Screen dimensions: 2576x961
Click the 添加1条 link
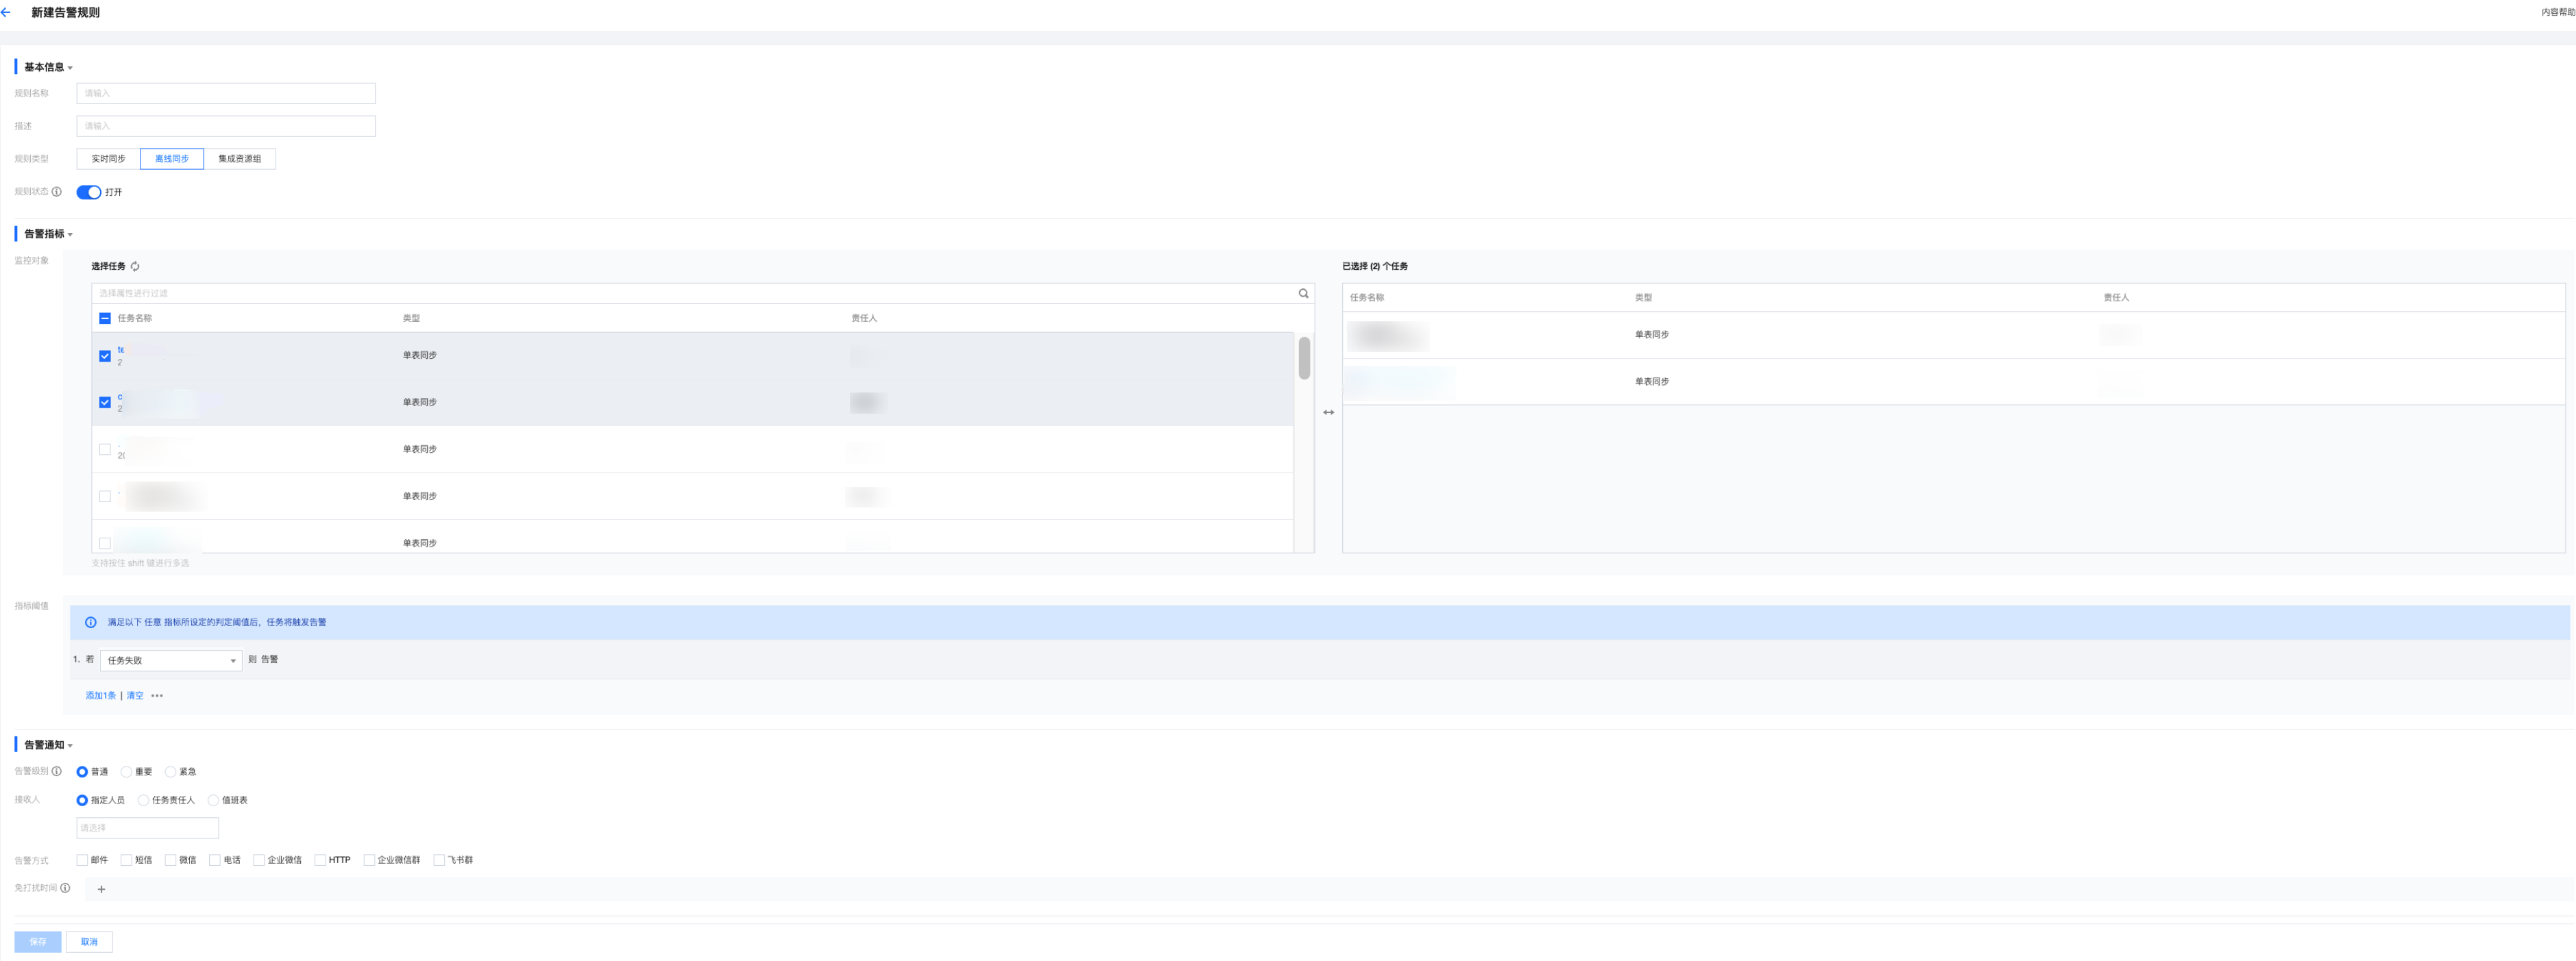pos(100,695)
